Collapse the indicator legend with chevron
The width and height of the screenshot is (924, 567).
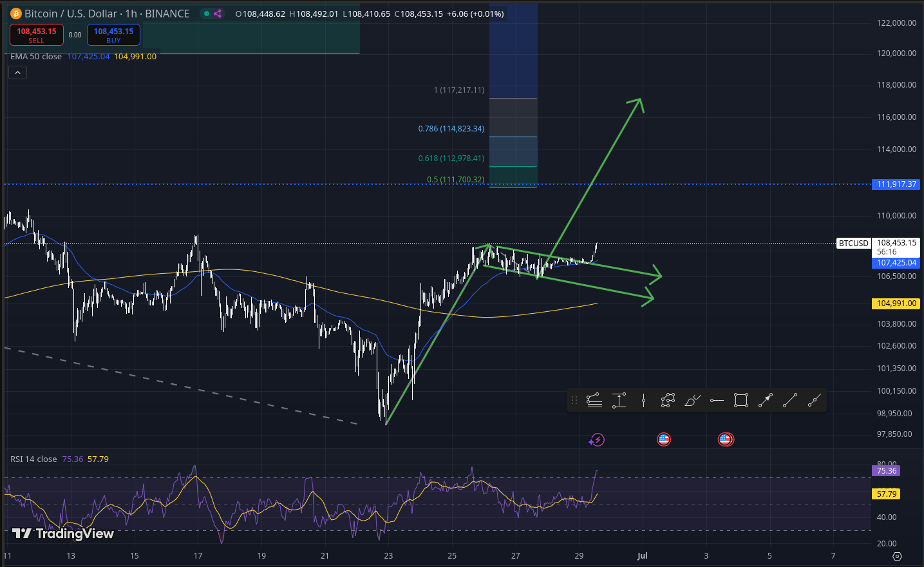[x=17, y=73]
